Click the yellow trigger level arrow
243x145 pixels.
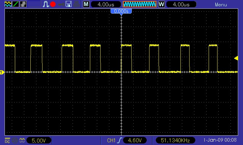[236, 58]
